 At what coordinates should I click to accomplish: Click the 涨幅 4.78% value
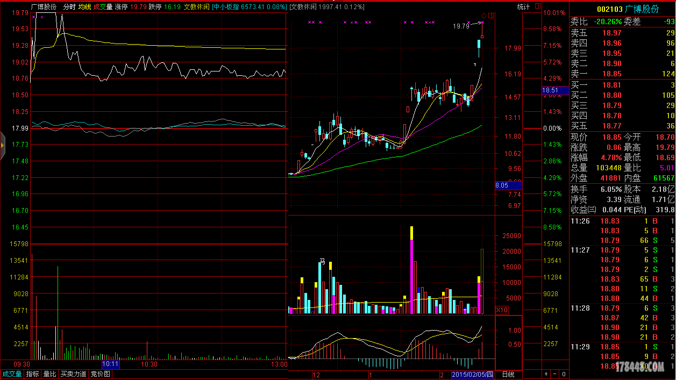tap(611, 157)
